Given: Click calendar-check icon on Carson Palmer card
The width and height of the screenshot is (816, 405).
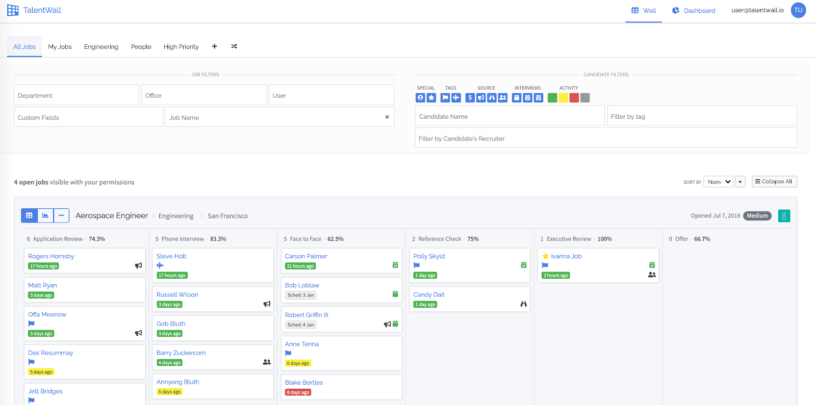Looking at the screenshot, I should (x=395, y=265).
